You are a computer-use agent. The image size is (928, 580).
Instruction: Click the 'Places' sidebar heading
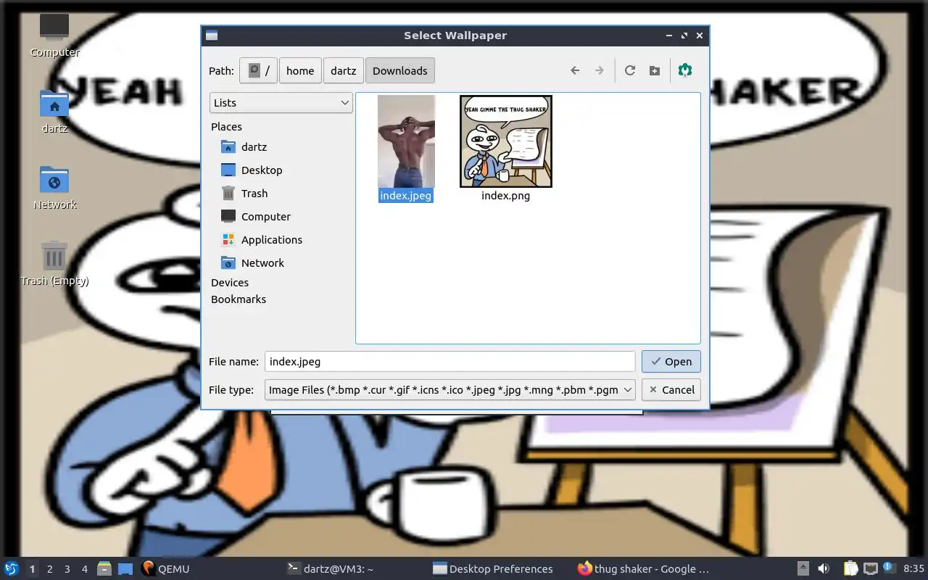(226, 126)
